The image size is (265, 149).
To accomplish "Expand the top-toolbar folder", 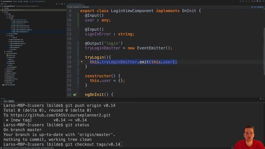I will (7, 34).
